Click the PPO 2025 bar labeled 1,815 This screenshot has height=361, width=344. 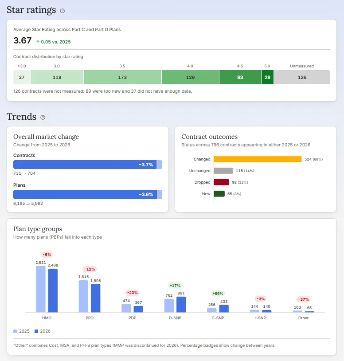click(83, 296)
